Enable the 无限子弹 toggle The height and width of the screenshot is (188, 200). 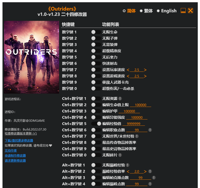click(96, 38)
